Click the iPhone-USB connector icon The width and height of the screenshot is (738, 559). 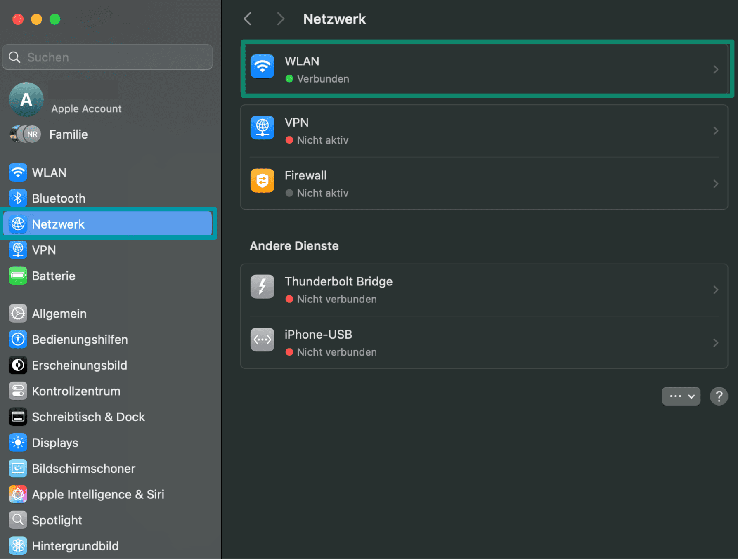[262, 339]
